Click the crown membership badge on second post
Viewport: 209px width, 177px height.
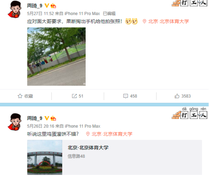(53, 118)
